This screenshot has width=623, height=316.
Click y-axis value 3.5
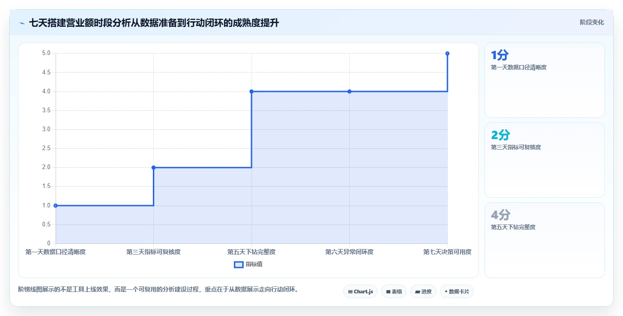tap(46, 110)
